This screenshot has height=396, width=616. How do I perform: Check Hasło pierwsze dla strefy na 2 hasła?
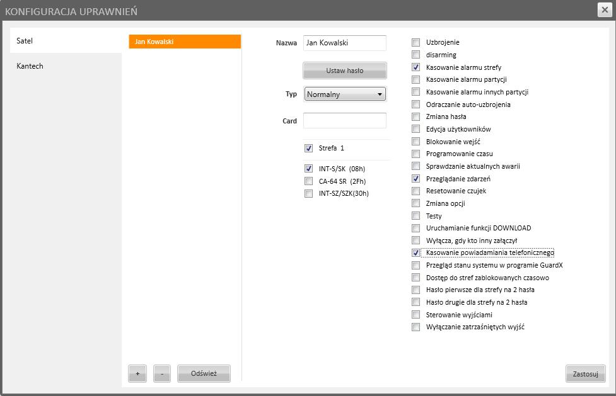(416, 290)
